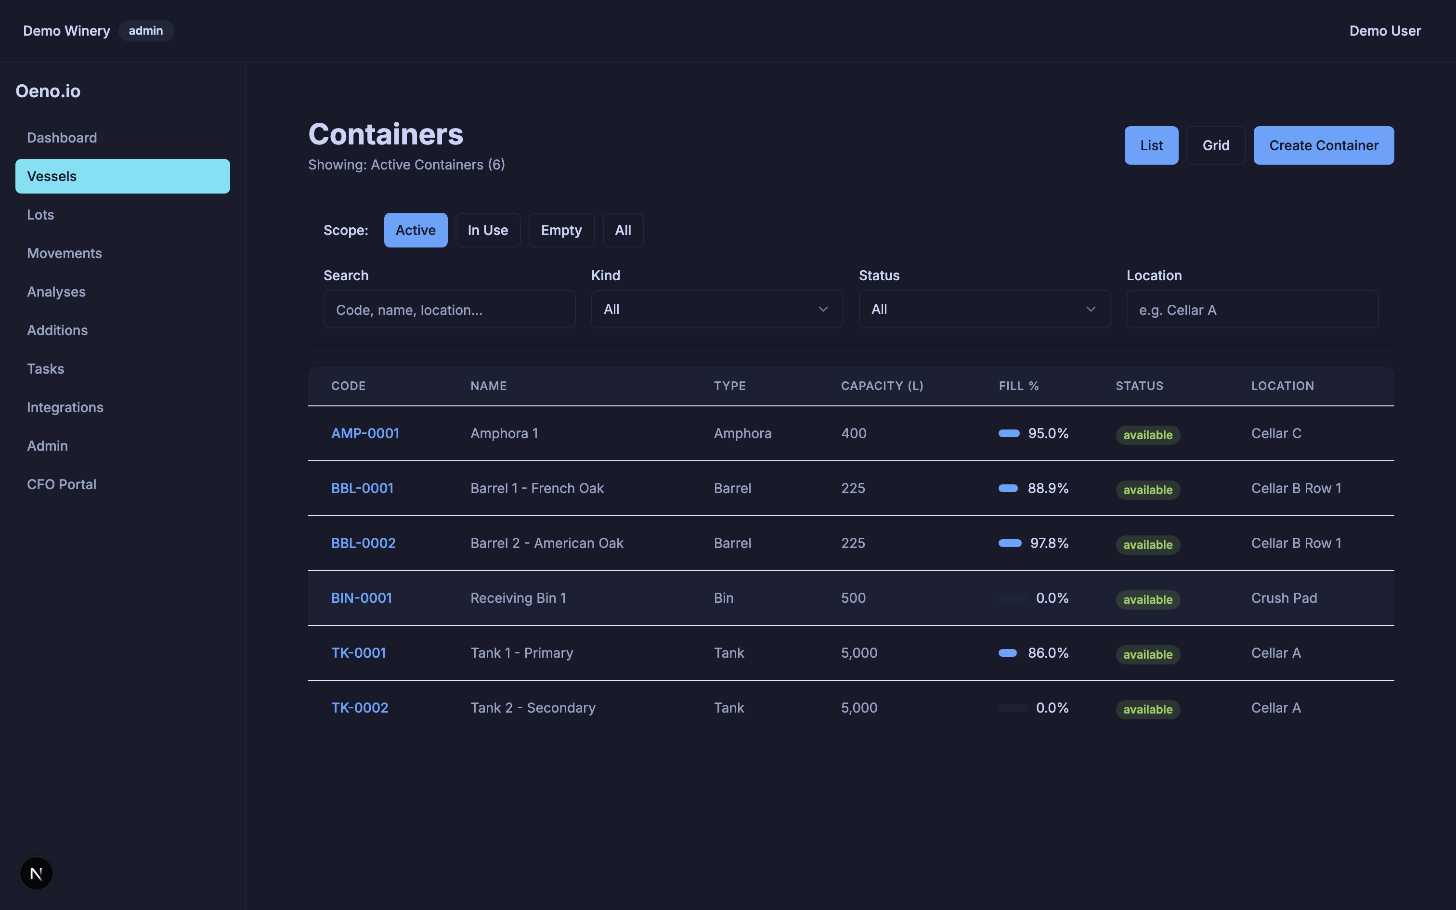Viewport: 1456px width, 910px height.
Task: Go to Lots in sidebar
Action: coord(123,215)
